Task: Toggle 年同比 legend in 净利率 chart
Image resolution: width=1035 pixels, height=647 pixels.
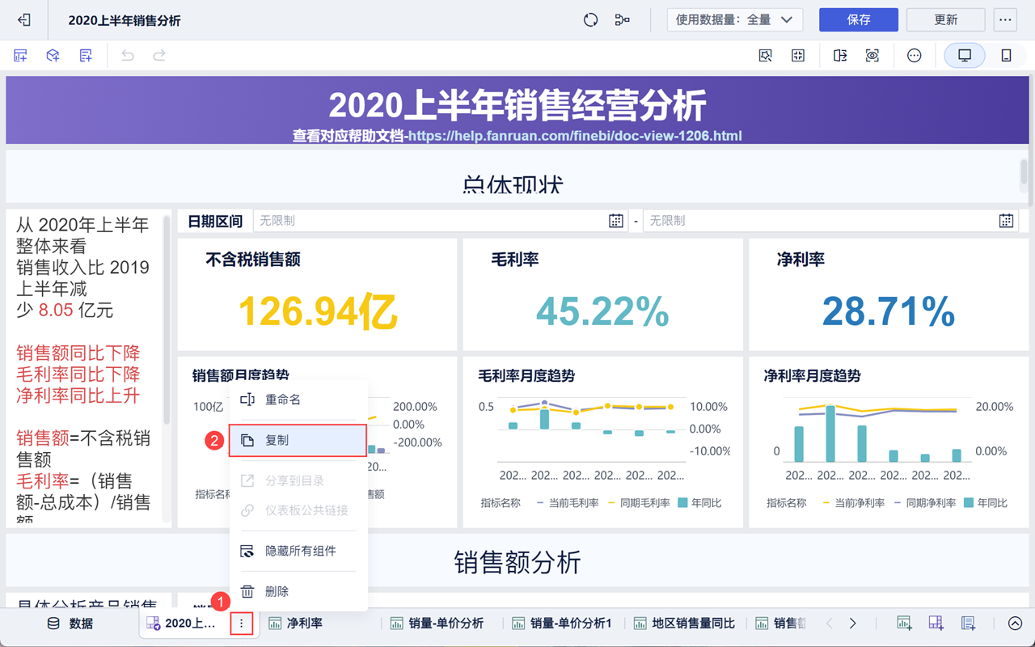Action: [986, 503]
